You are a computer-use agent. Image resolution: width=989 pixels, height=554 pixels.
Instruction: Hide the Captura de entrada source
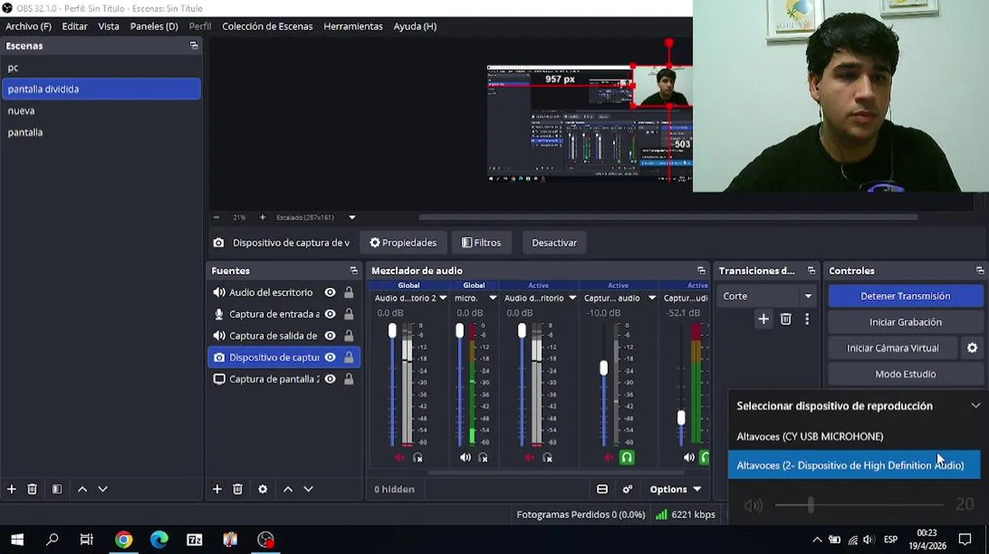330,314
